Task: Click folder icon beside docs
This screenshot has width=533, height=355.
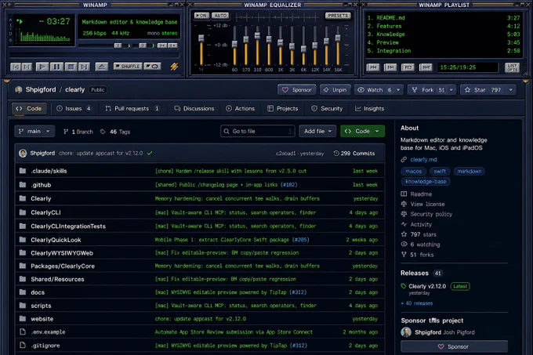Action: (23, 292)
